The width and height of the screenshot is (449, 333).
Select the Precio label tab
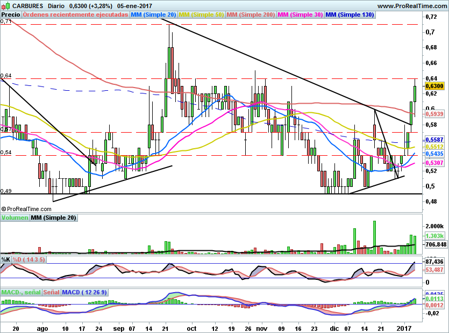[11, 15]
